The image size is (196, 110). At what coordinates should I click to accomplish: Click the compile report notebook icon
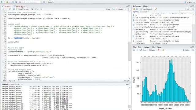[41, 9]
